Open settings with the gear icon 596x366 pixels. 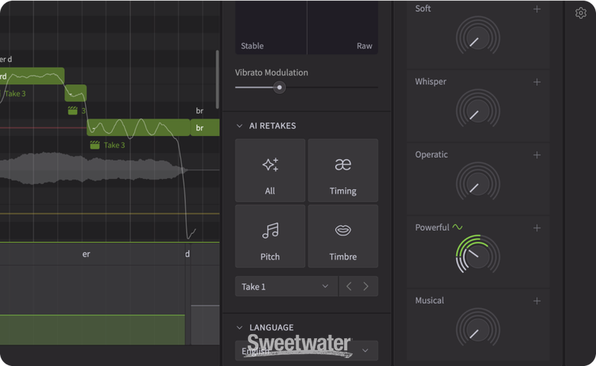coord(581,13)
